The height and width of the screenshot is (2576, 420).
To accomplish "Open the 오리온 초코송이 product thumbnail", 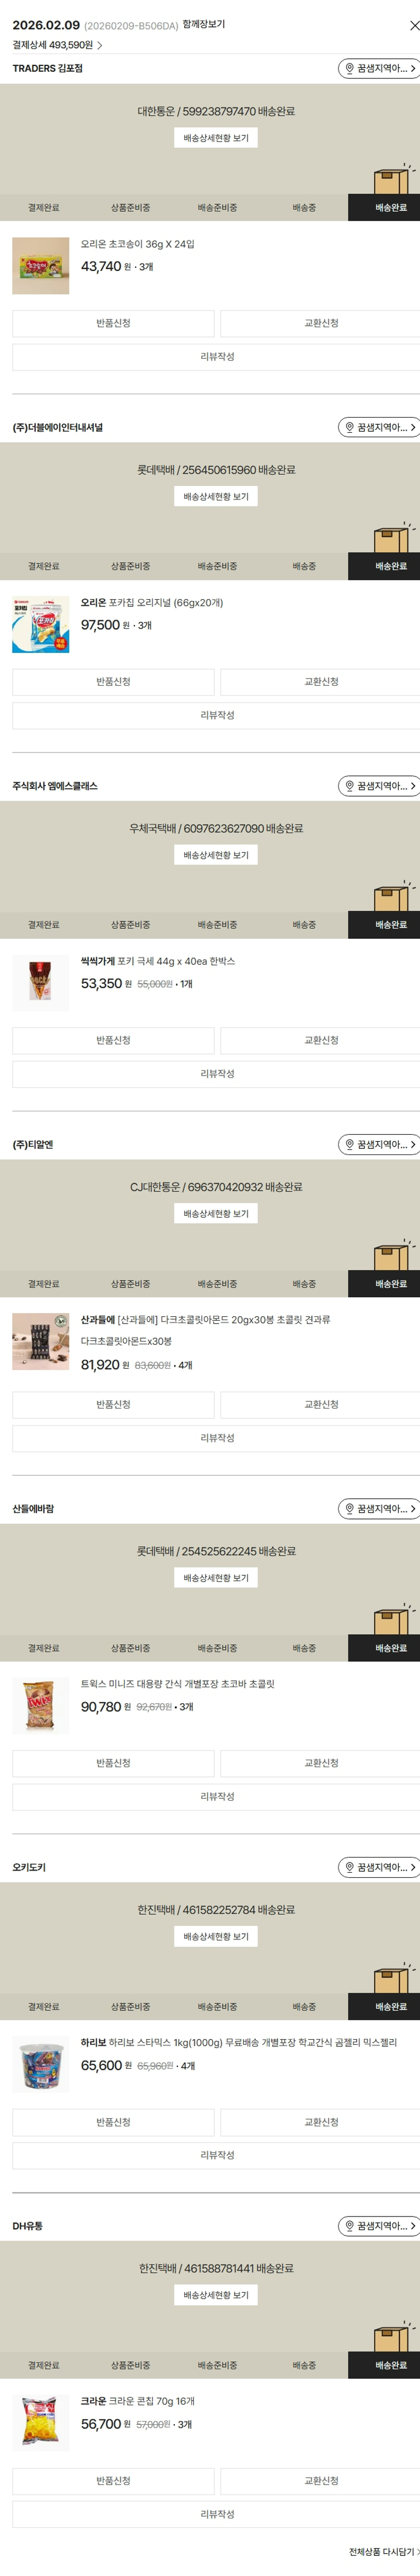I will pos(41,266).
